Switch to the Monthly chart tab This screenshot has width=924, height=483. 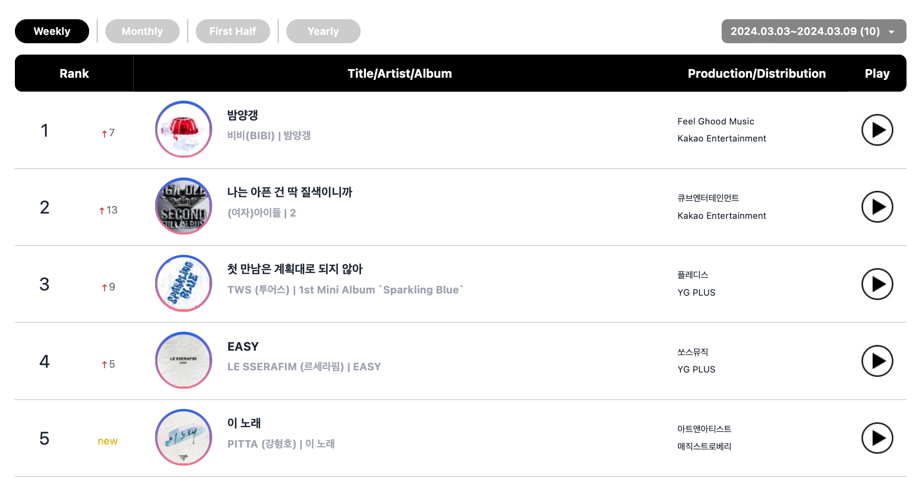(142, 31)
